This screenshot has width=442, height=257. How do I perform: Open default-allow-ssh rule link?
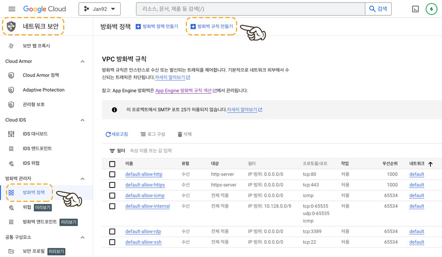(x=144, y=242)
